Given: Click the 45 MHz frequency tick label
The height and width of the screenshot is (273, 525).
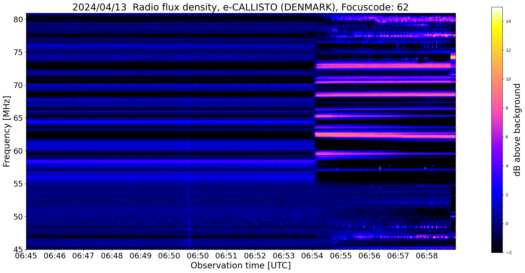Looking at the screenshot, I should (x=19, y=250).
